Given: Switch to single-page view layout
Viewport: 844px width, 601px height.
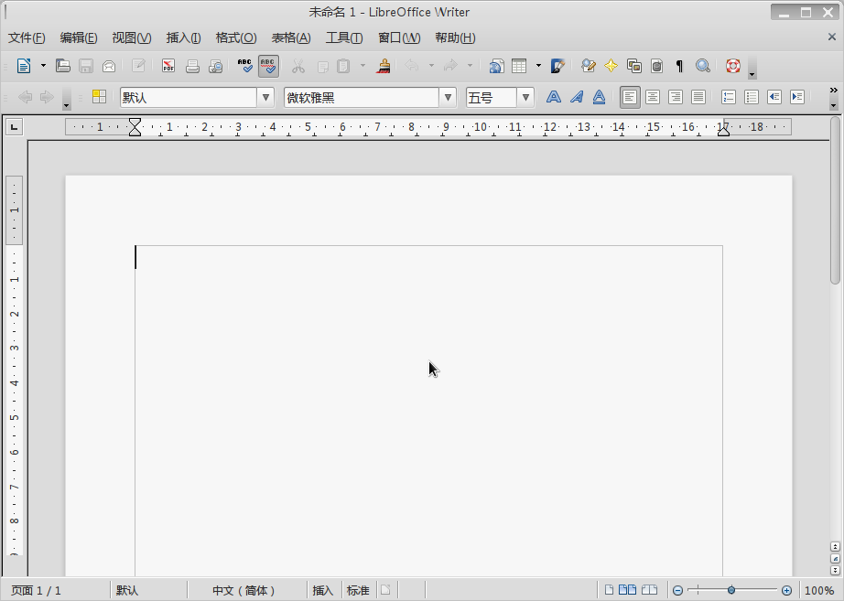Looking at the screenshot, I should pos(609,590).
